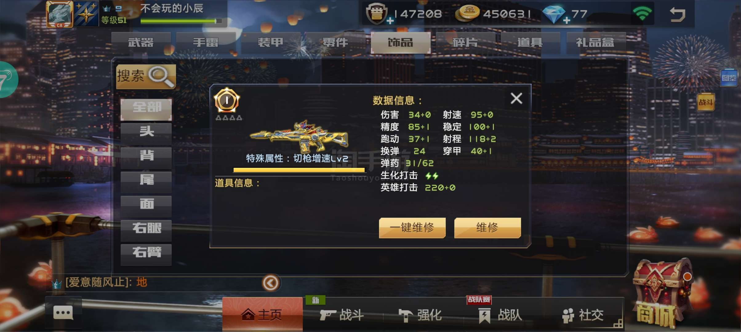
Task: Select the 头 category filter
Action: pos(146,132)
